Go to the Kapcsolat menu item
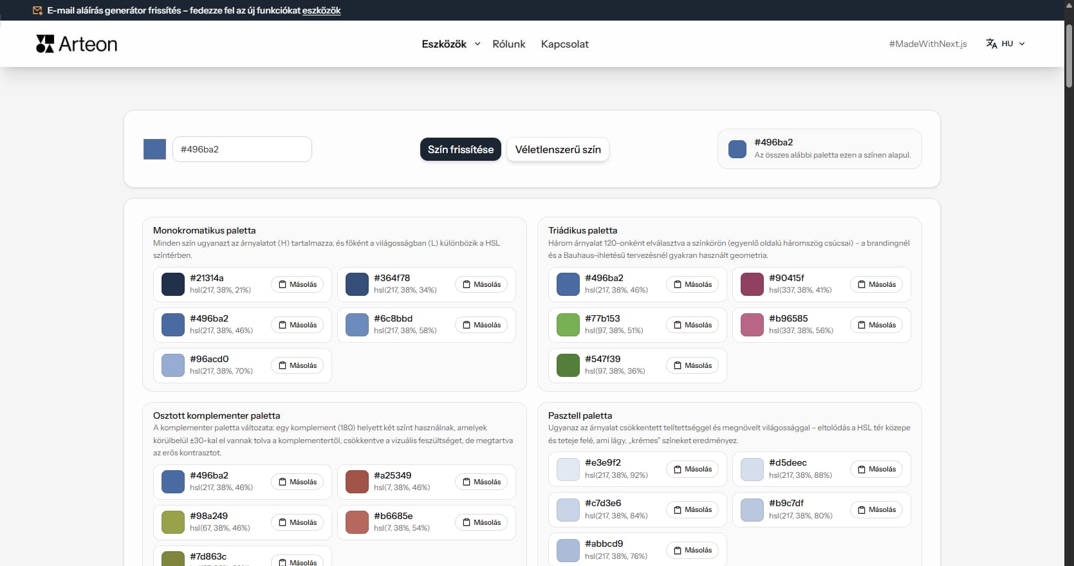The height and width of the screenshot is (566, 1074). coord(564,44)
